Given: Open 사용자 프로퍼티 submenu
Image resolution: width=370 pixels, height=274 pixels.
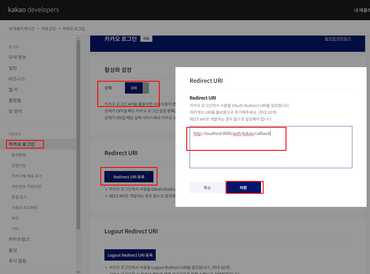Looking at the screenshot, I should 25,208.
